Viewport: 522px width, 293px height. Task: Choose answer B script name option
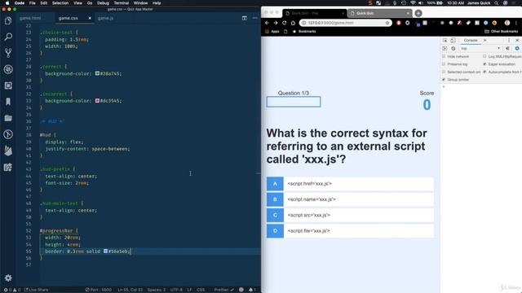click(350, 199)
